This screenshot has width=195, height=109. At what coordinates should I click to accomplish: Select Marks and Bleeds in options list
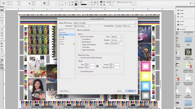pyautogui.click(x=67, y=35)
